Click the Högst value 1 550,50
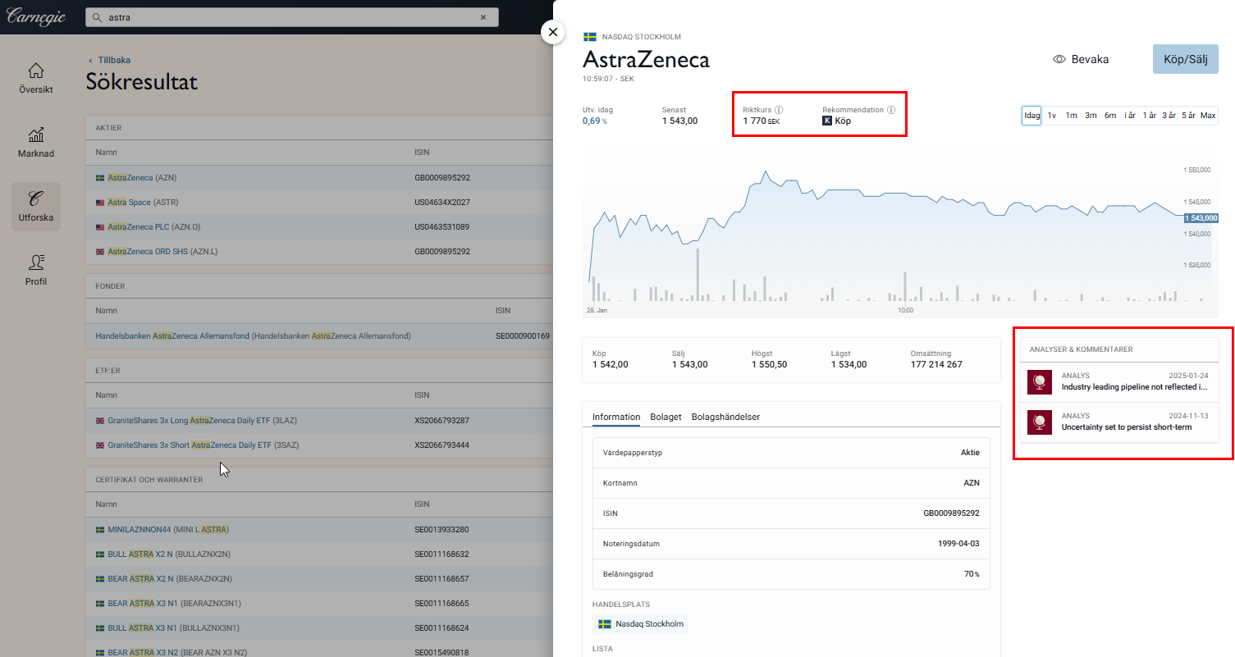 [770, 364]
